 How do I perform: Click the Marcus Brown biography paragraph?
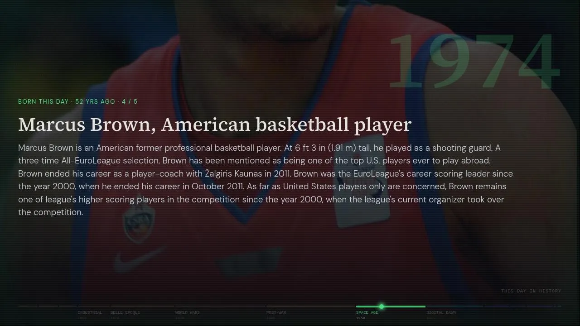(x=266, y=180)
